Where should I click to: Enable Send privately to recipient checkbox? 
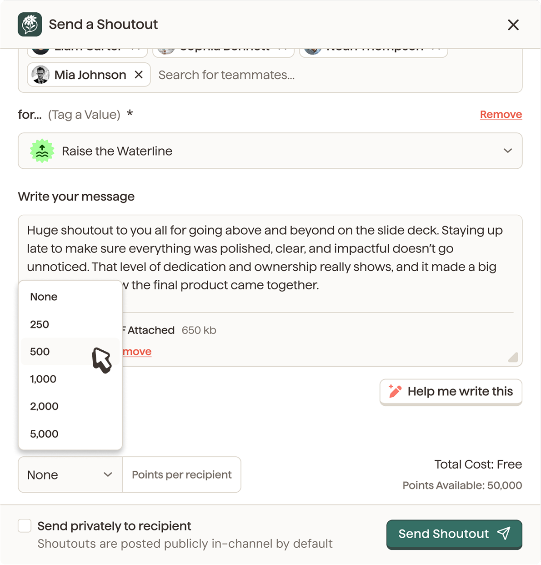[25, 526]
